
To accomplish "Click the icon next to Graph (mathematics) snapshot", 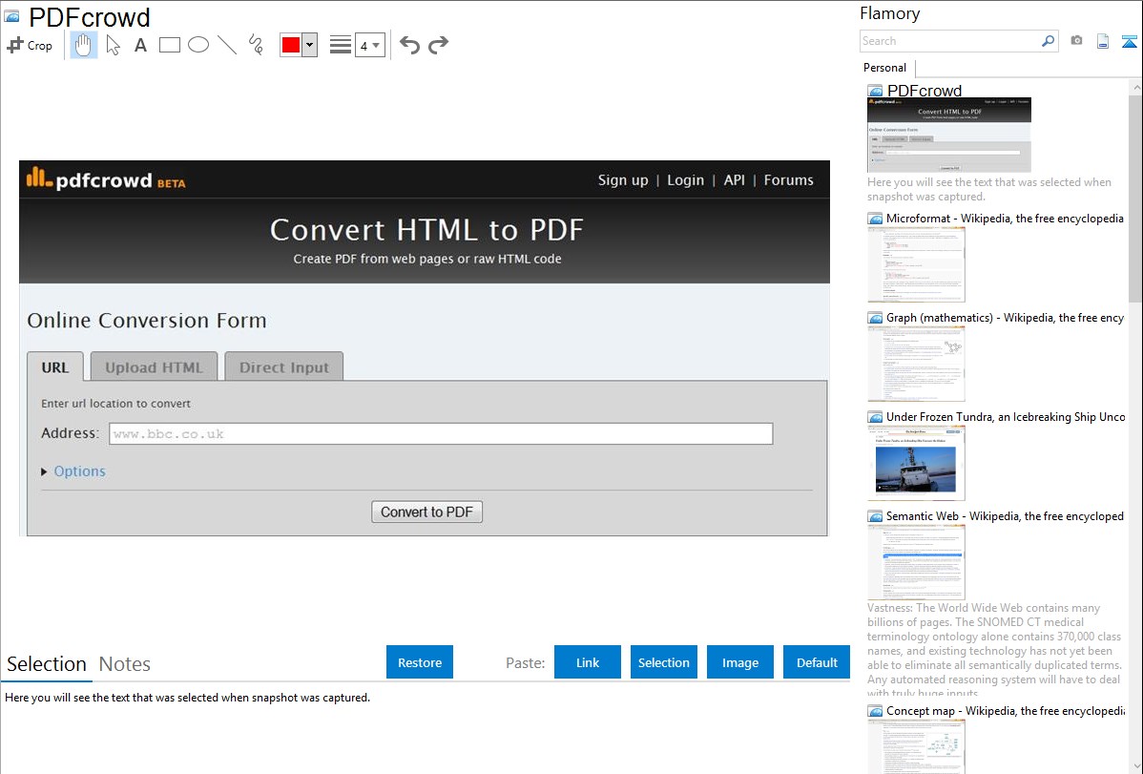I will point(875,318).
